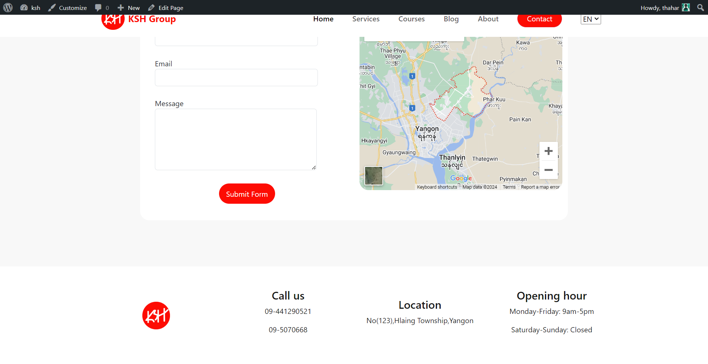This screenshot has height=364, width=708.
Task: Zoom out on the map
Action: [548, 170]
